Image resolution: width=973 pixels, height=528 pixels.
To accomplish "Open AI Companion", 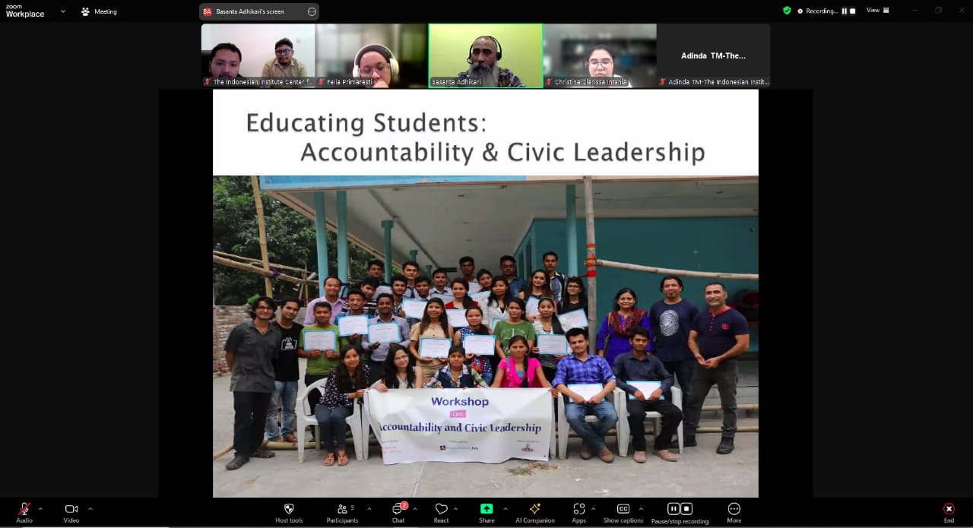I will 535,509.
